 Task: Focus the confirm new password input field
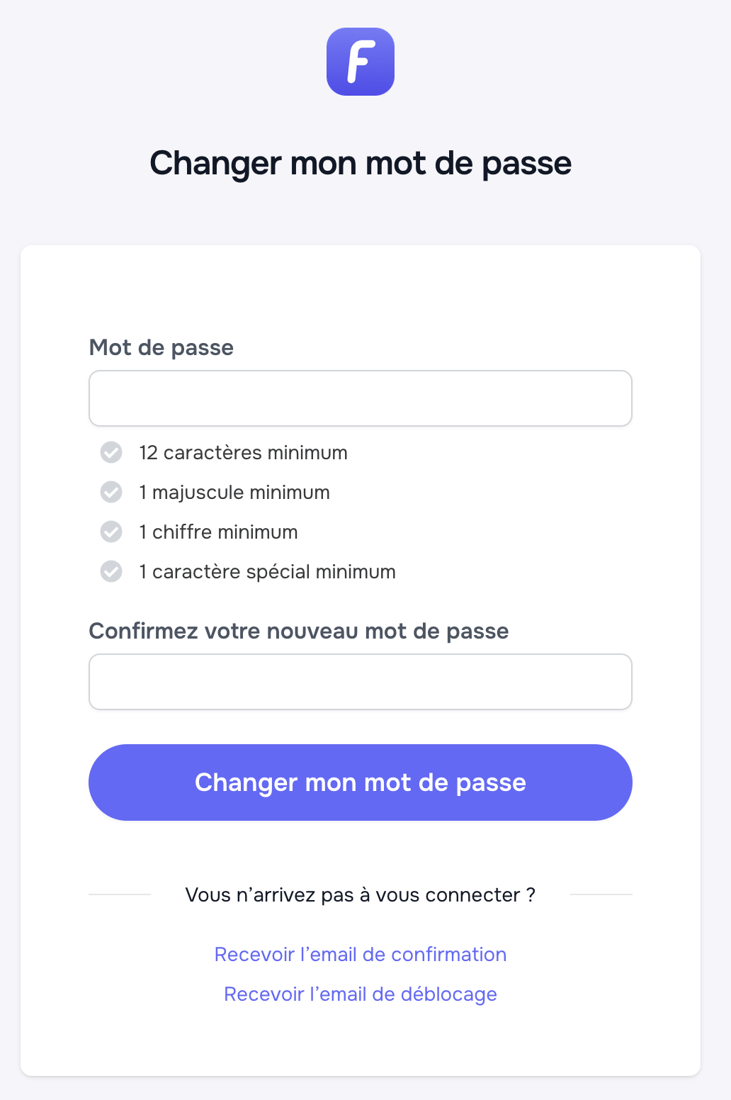[x=360, y=682]
